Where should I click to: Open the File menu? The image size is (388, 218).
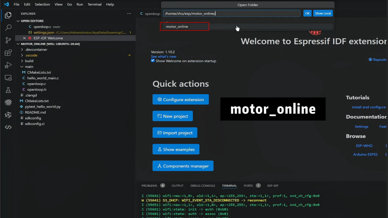tap(17, 4)
